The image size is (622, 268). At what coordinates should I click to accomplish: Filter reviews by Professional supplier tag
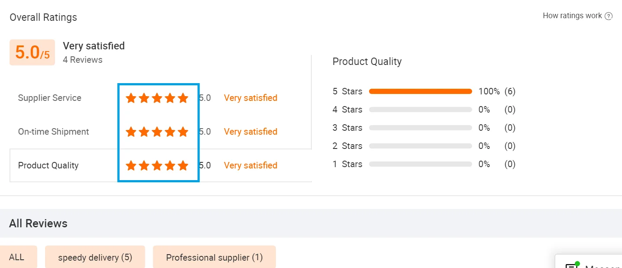(x=214, y=257)
